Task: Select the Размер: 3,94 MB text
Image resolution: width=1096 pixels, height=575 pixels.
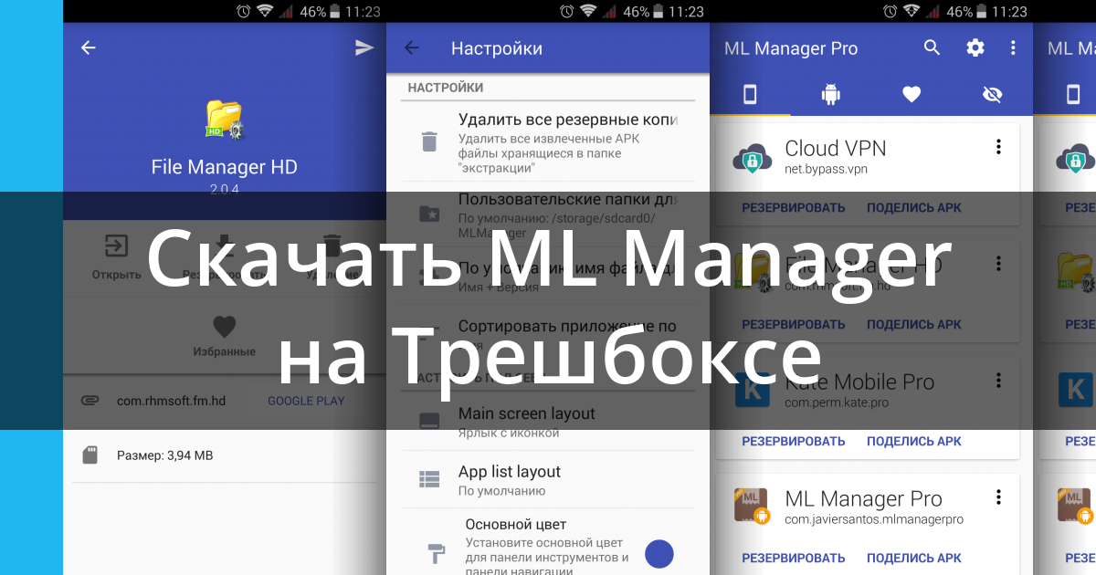Action: point(164,455)
